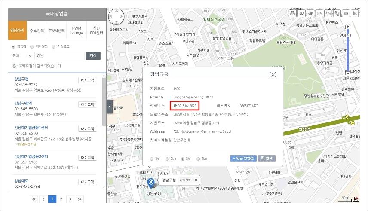The image size is (368, 211).
Task: Pan map up with compass arrow
Action: pos(116,11)
